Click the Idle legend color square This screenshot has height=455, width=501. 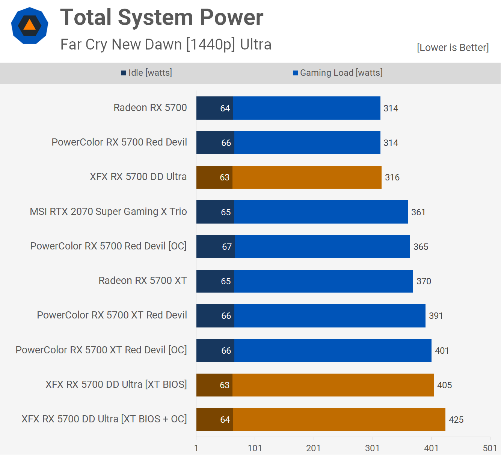124,73
